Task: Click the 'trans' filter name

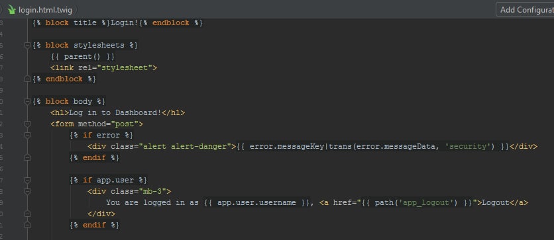Action: 341,146
